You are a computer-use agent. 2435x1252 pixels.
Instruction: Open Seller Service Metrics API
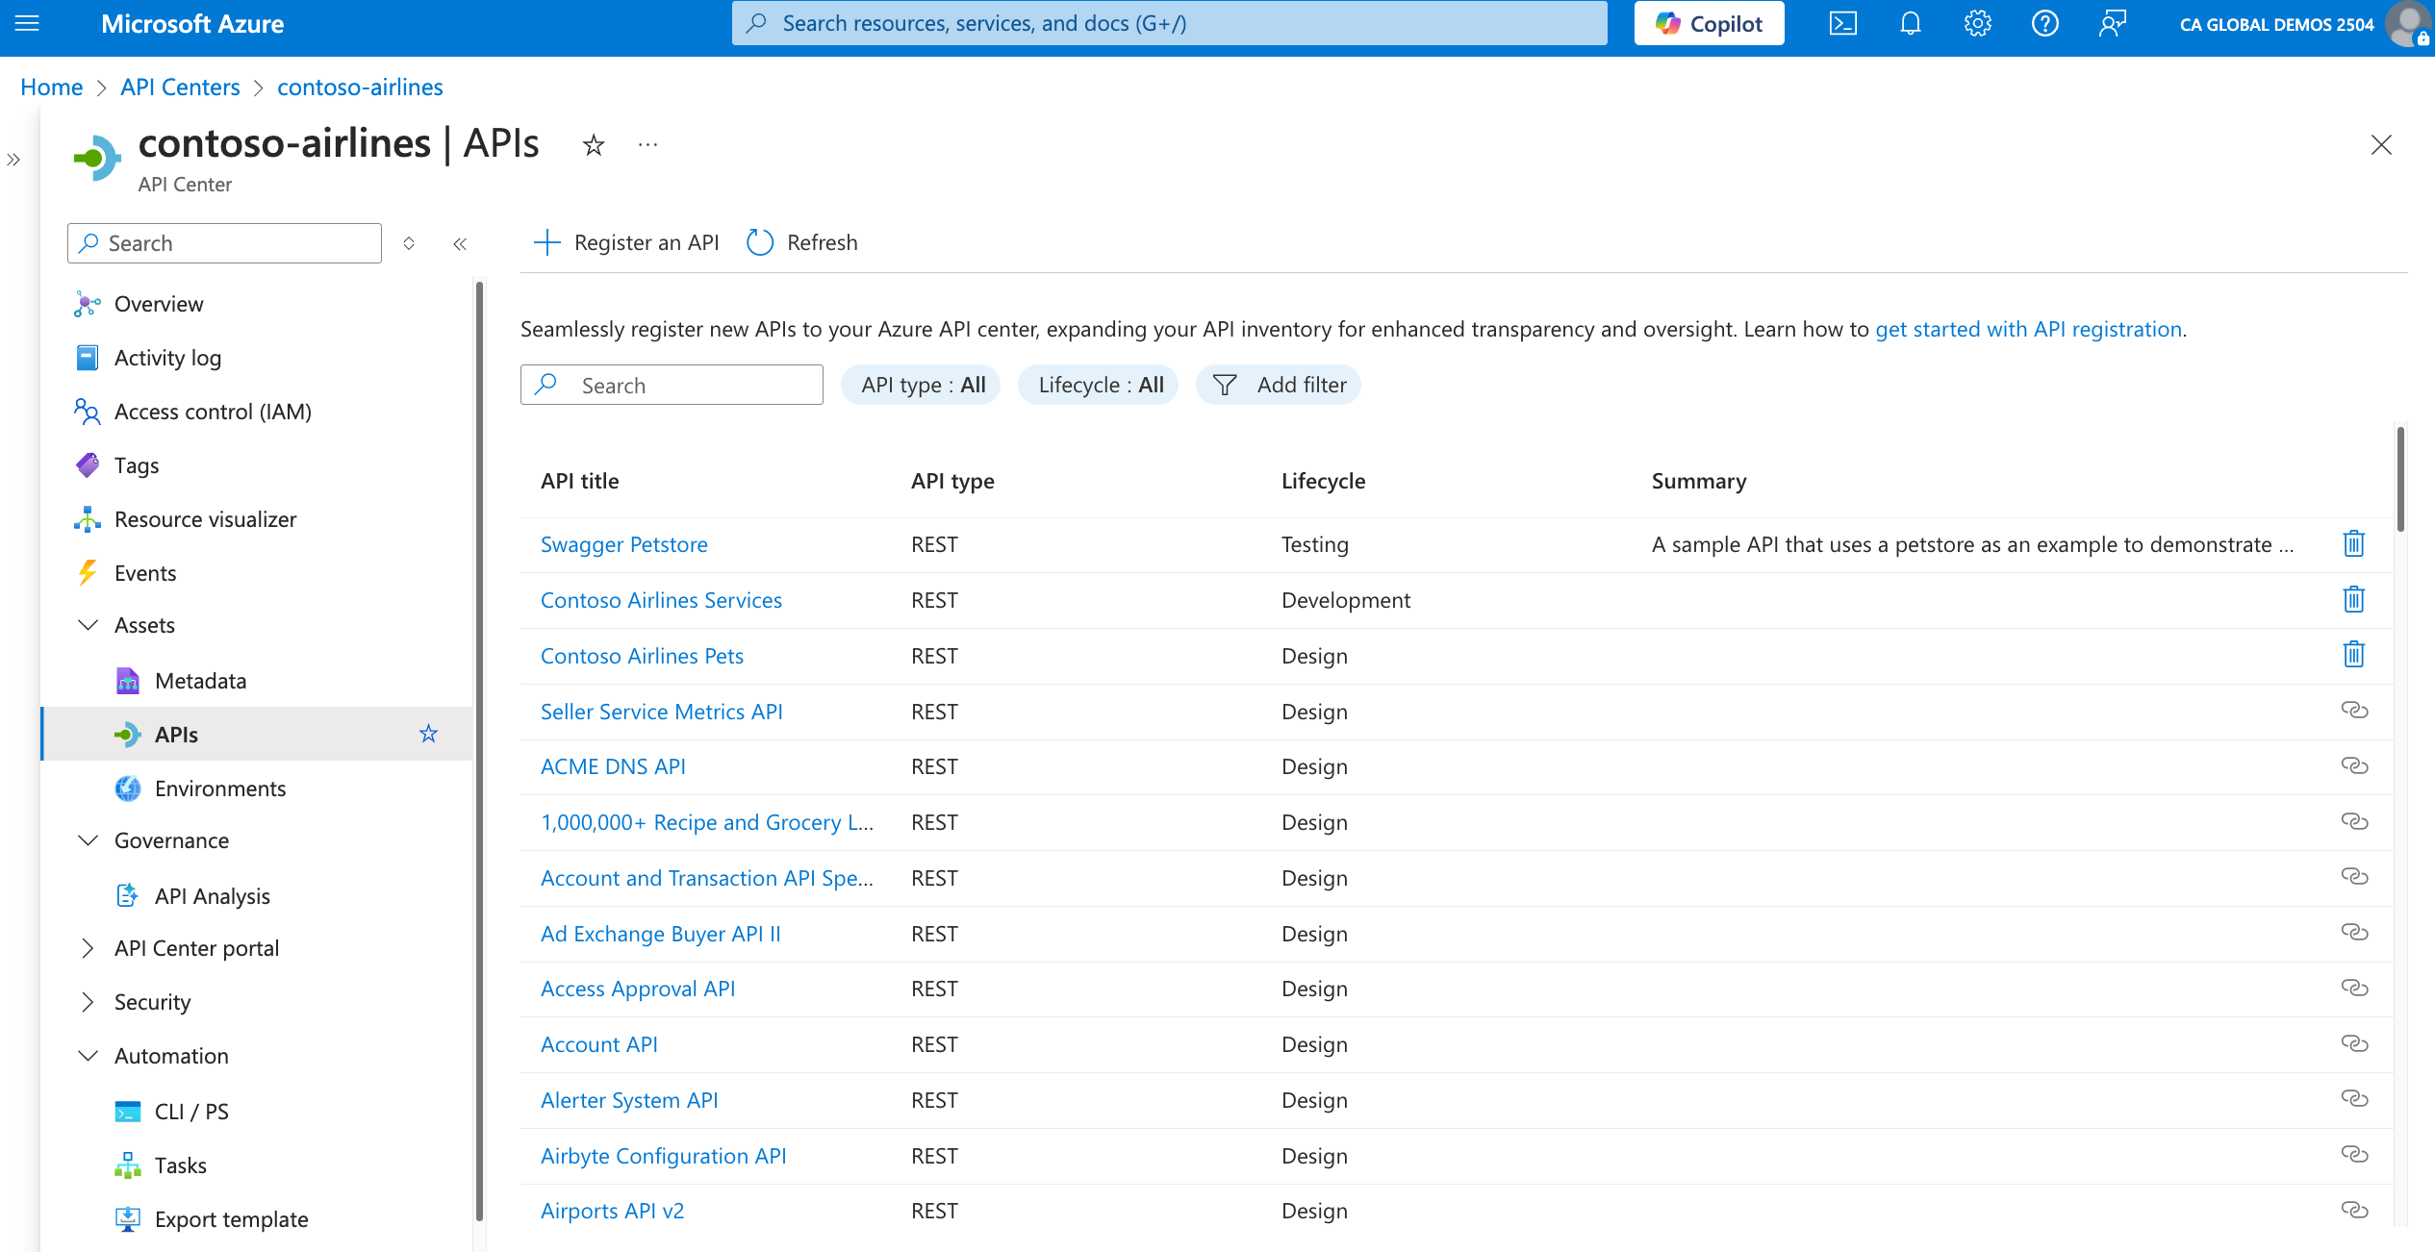[x=662, y=712]
